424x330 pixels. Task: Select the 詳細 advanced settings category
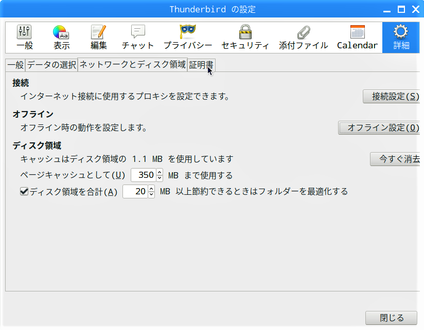[401, 38]
